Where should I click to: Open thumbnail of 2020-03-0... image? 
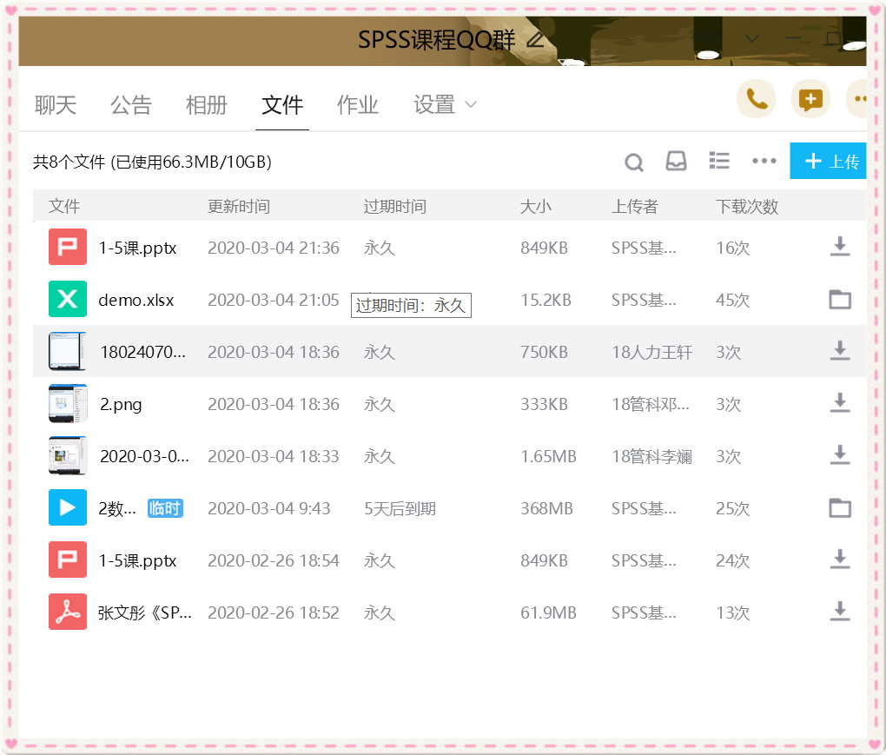pos(68,455)
